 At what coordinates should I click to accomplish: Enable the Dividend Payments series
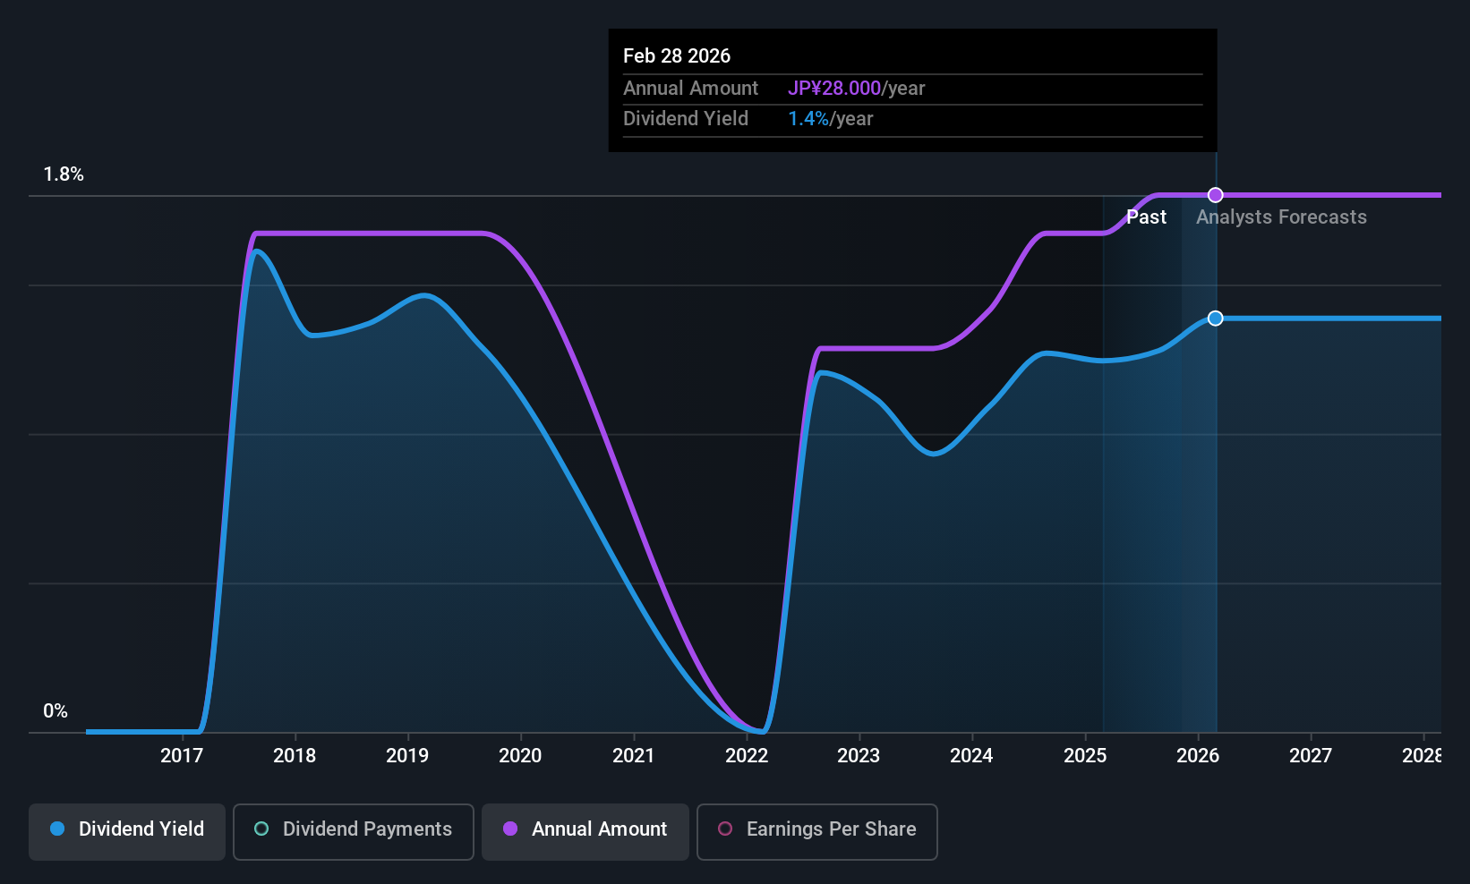(354, 831)
